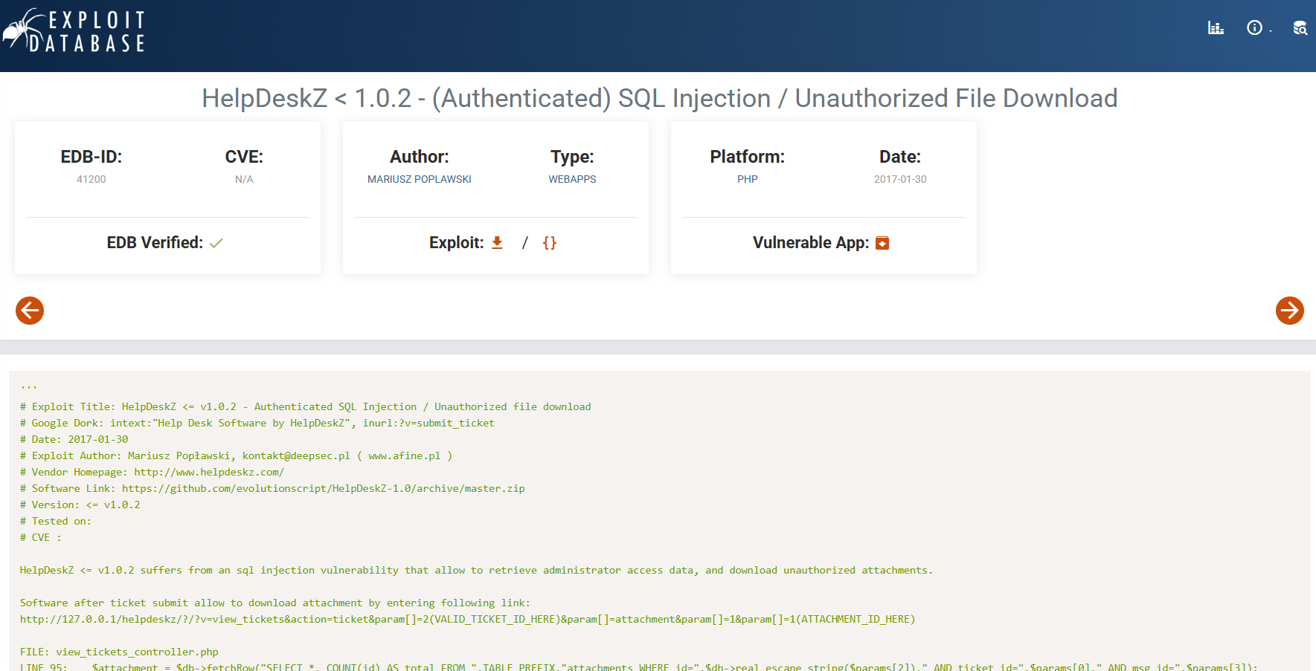Filter by WEBAPPS type link
1316x671 pixels.
[x=572, y=179]
